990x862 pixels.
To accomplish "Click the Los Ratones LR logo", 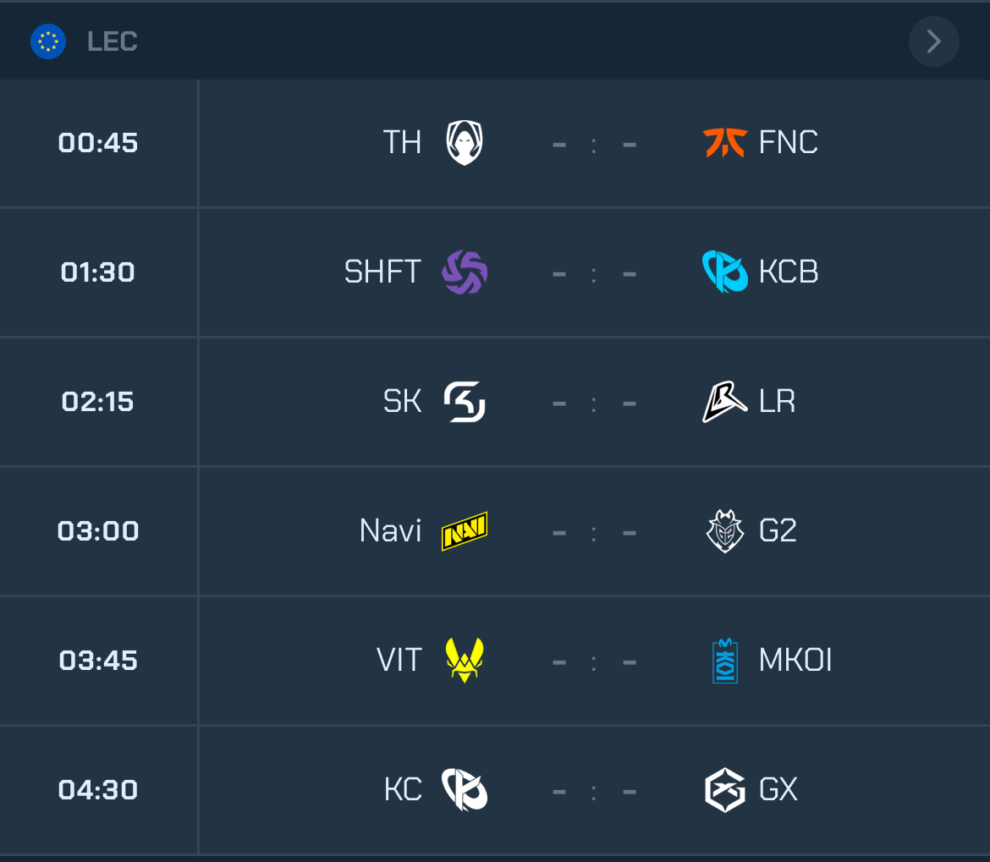I will tap(725, 401).
